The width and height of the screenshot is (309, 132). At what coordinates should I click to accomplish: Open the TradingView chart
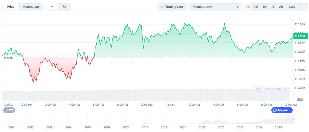172,7
